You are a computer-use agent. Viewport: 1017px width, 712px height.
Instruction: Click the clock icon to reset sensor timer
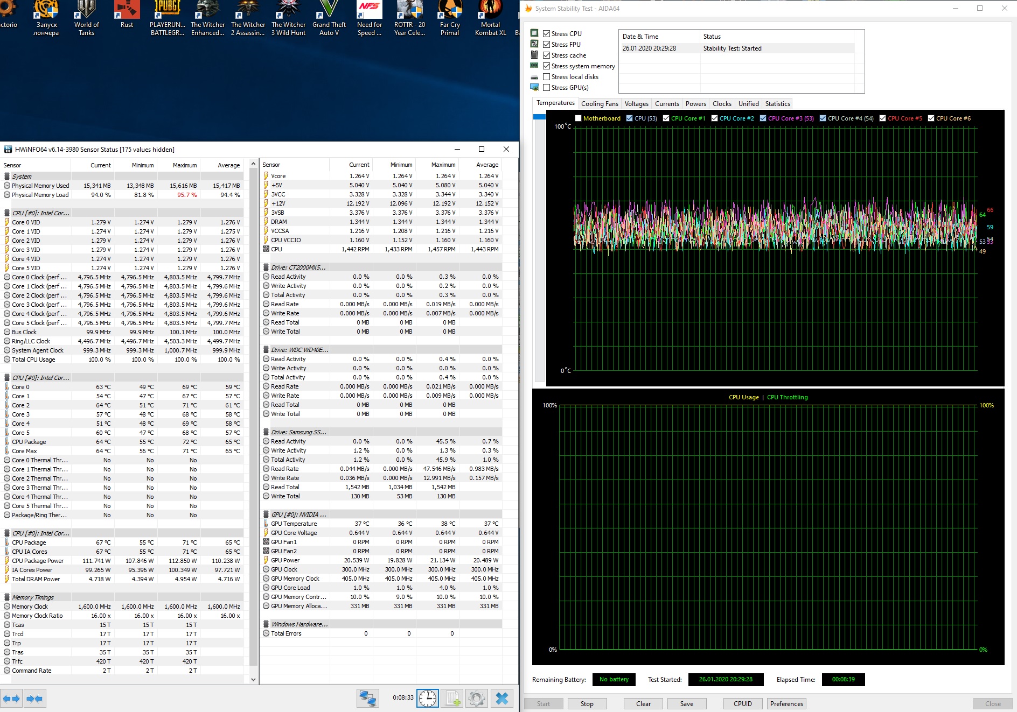pyautogui.click(x=428, y=699)
